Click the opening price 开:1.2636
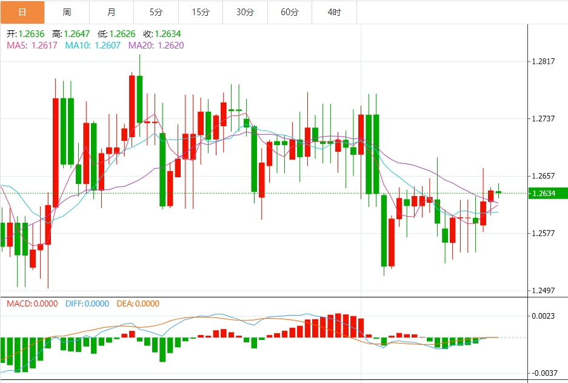The image size is (568, 383). pos(25,34)
